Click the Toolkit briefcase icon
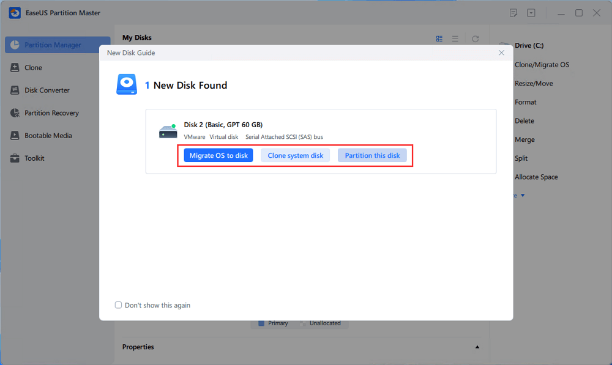The image size is (612, 365). (x=15, y=158)
